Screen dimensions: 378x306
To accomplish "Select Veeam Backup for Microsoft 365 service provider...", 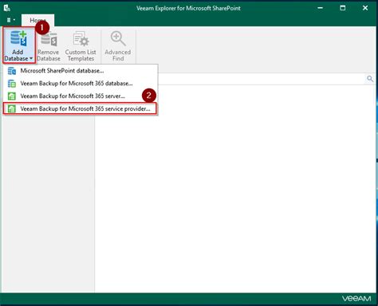I will pyautogui.click(x=81, y=108).
